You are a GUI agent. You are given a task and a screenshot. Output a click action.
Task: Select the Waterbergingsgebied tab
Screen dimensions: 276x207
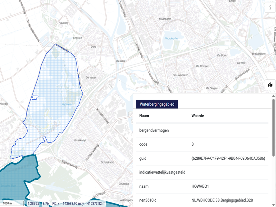click(x=157, y=104)
